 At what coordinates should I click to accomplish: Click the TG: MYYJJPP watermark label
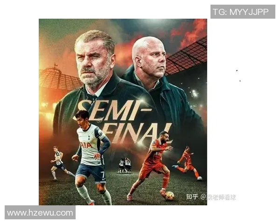tap(243, 12)
